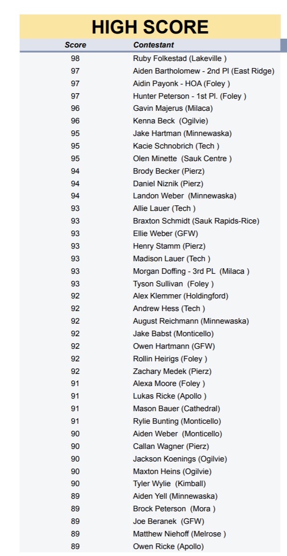Click Aidin Payonk - HOA (Foley) row
The image size is (287, 556).
pos(181,83)
